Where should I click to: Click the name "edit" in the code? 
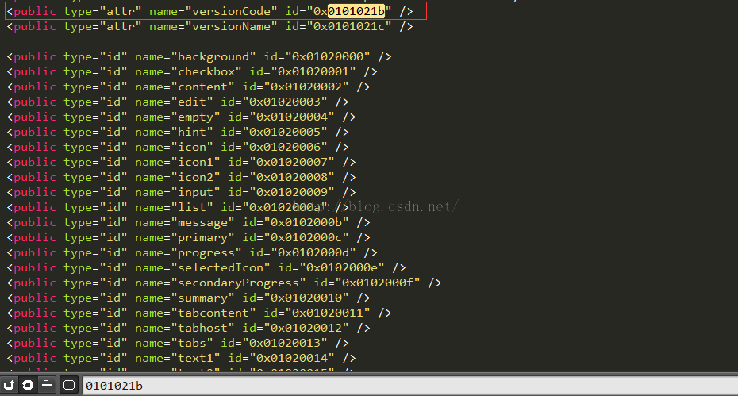pos(192,102)
